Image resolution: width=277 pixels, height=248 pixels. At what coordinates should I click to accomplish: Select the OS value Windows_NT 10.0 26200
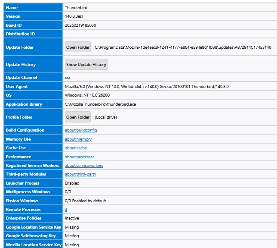[x=87, y=95]
